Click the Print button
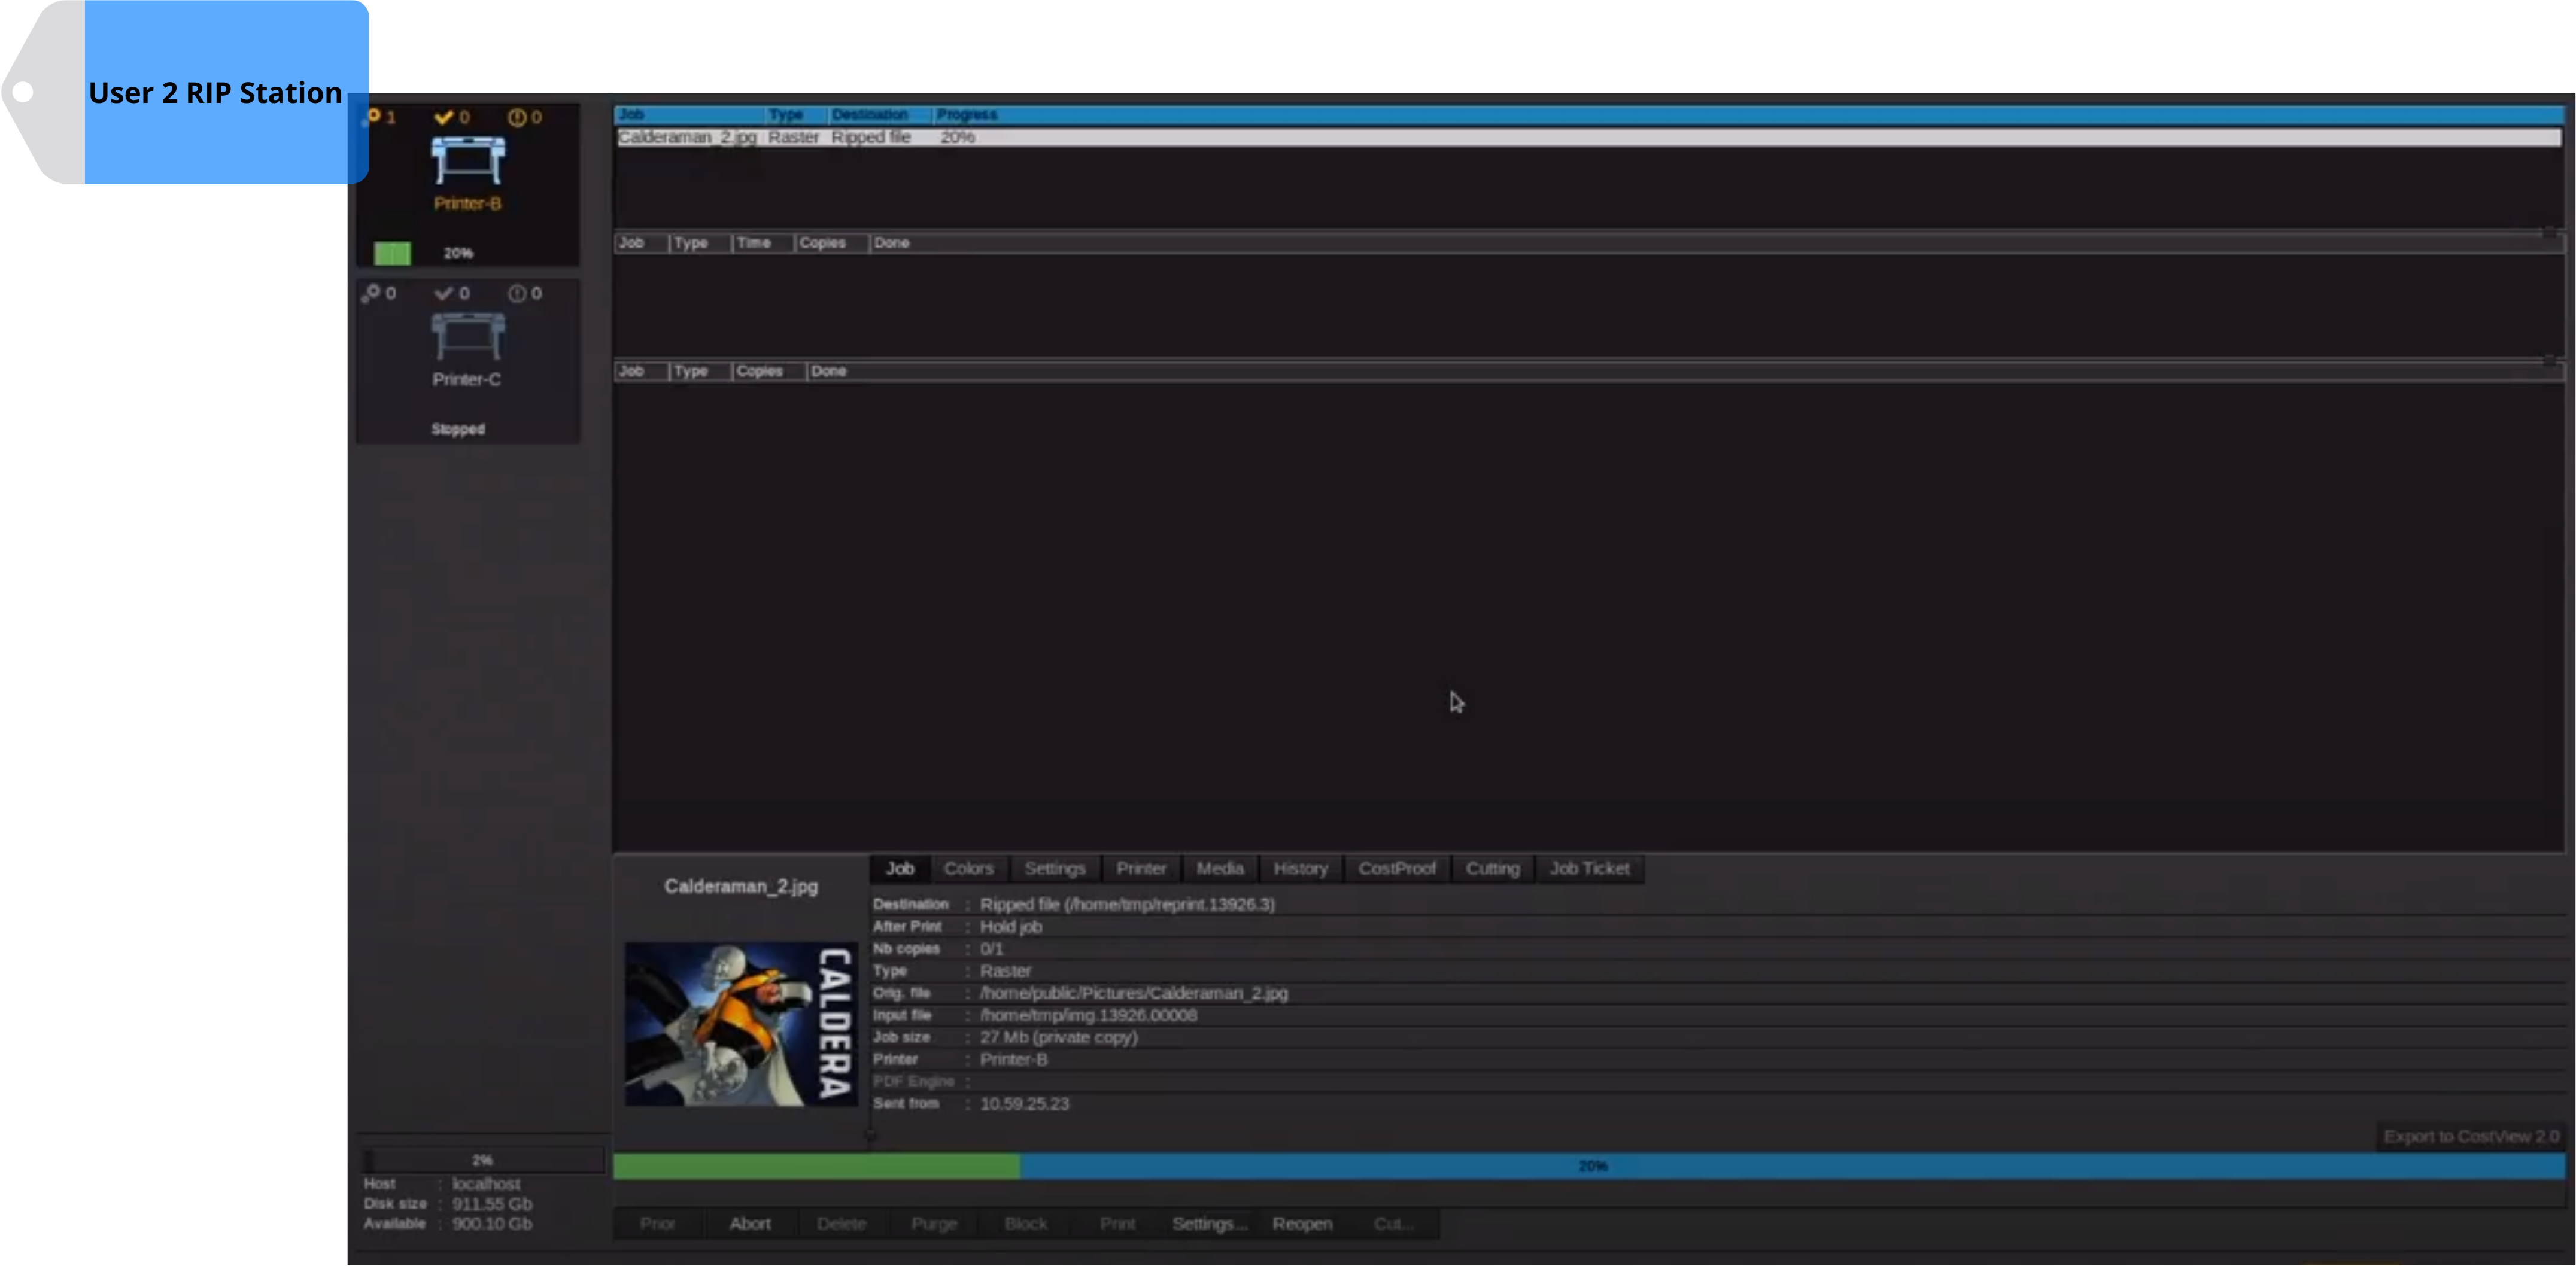The width and height of the screenshot is (2576, 1266). coord(1117,1223)
